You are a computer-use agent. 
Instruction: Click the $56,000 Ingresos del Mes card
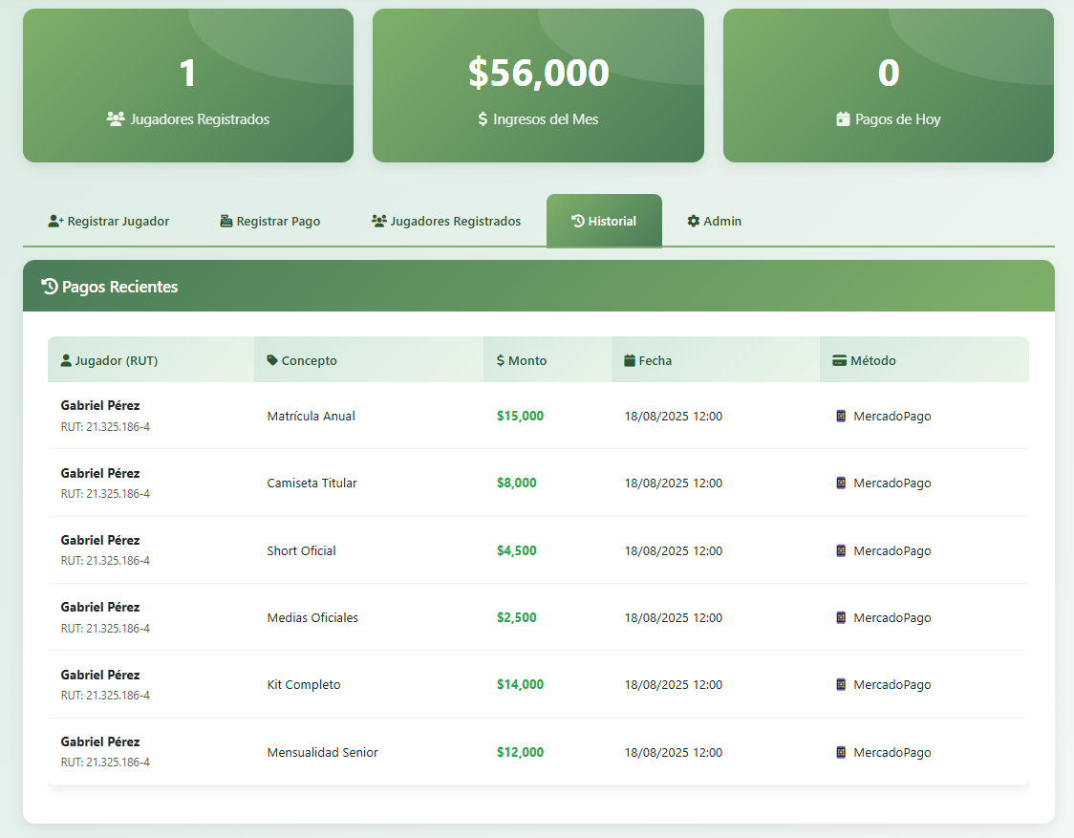tap(538, 86)
